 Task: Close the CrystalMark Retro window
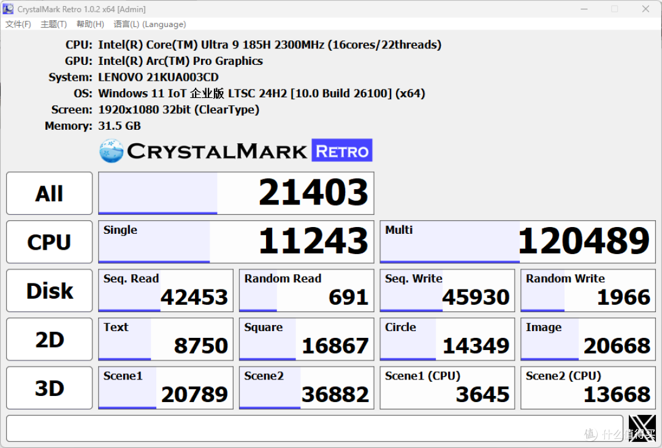pos(645,9)
